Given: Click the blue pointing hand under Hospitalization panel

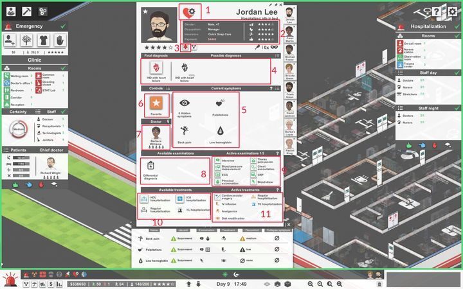Looking at the screenshot, I should 422,145.
